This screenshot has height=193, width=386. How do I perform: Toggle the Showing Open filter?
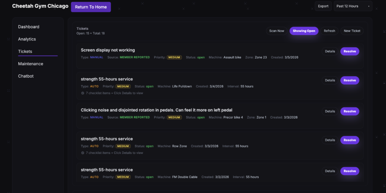(304, 31)
